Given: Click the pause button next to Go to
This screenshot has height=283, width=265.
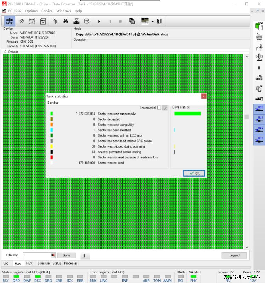Looking at the screenshot, I should 83,255.
